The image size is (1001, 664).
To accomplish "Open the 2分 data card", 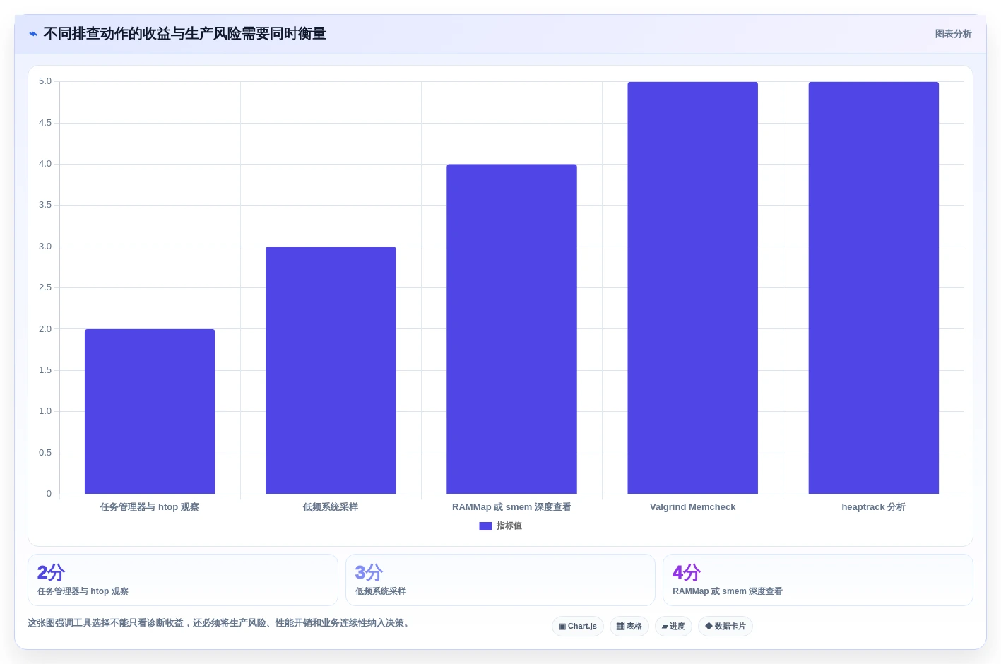I will pos(182,580).
